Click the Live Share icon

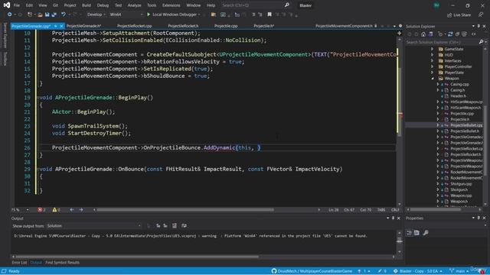[459, 15]
